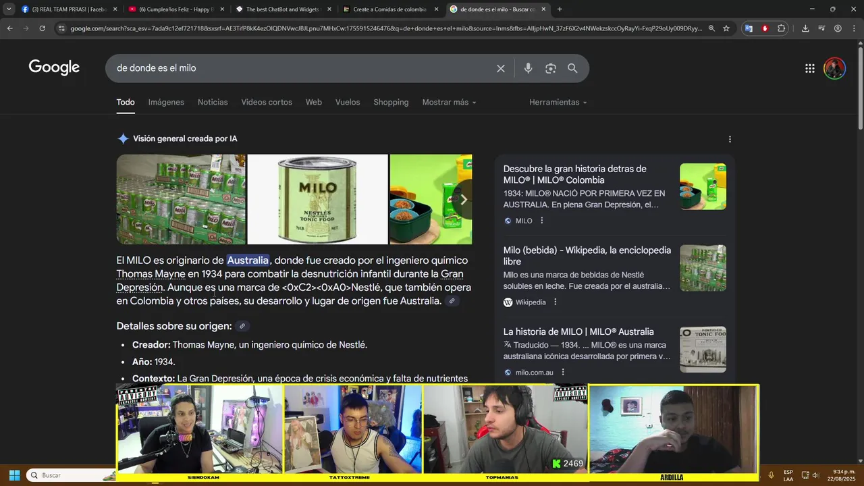Show next image in the carousel arrow
The image size is (864, 486).
[463, 200]
